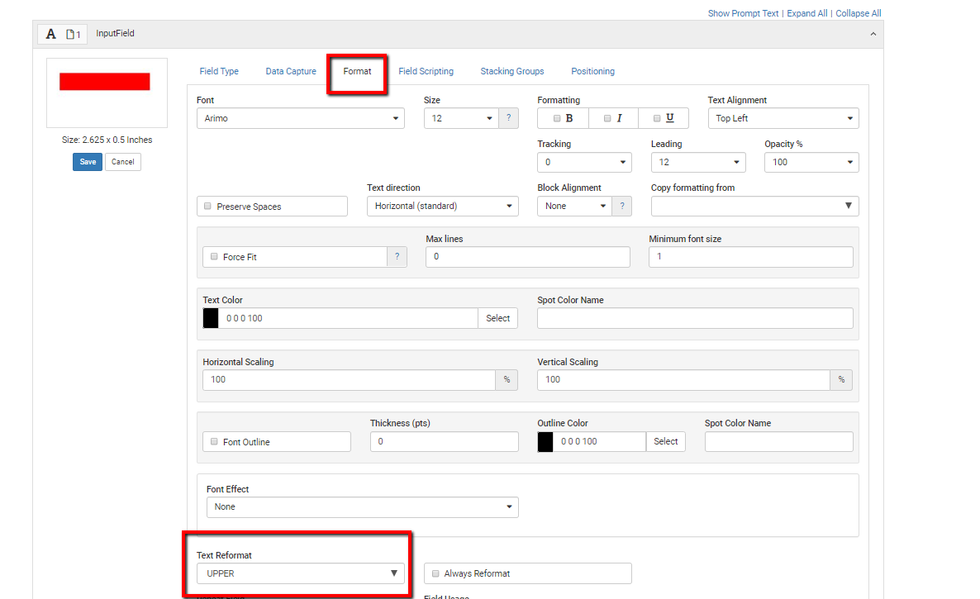Click the Thickness (pts) input field
Screen dimensions: 980x599
tap(445, 441)
